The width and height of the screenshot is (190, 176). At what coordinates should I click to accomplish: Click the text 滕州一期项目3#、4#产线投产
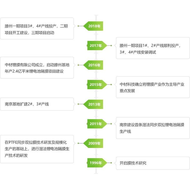click(x=31, y=26)
